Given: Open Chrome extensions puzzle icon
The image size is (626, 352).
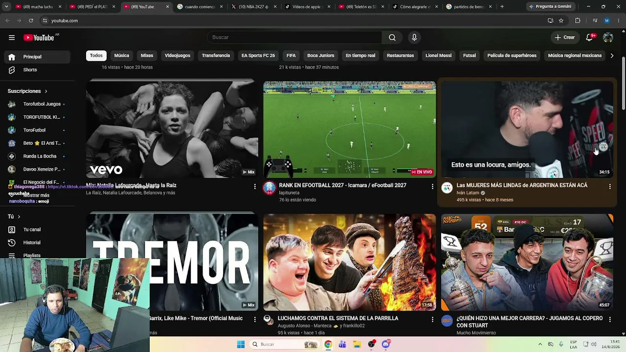Looking at the screenshot, I should point(578,21).
